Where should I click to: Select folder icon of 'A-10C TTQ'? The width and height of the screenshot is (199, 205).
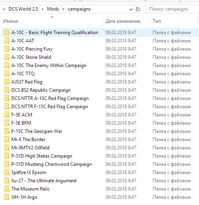tap(7, 74)
